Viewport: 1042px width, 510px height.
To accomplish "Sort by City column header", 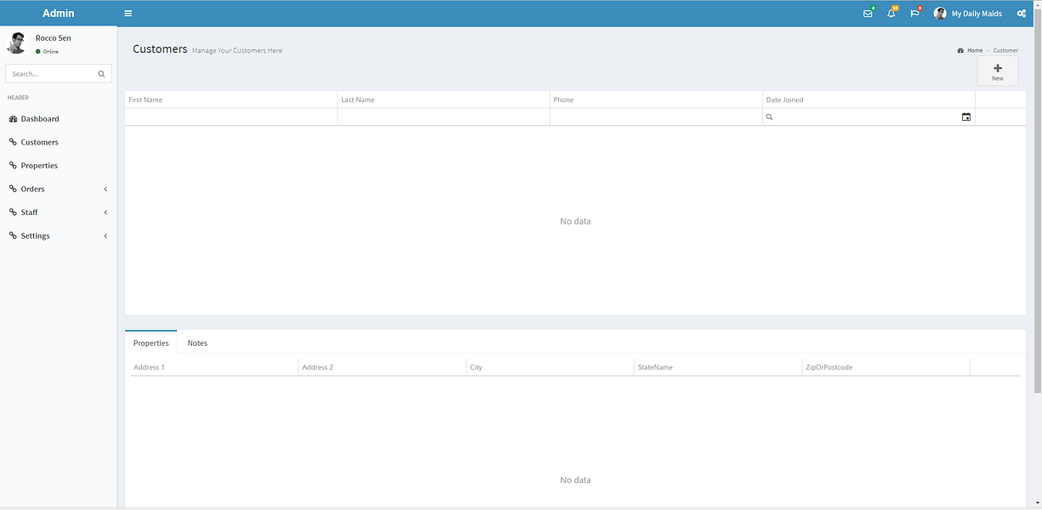I will 549,367.
